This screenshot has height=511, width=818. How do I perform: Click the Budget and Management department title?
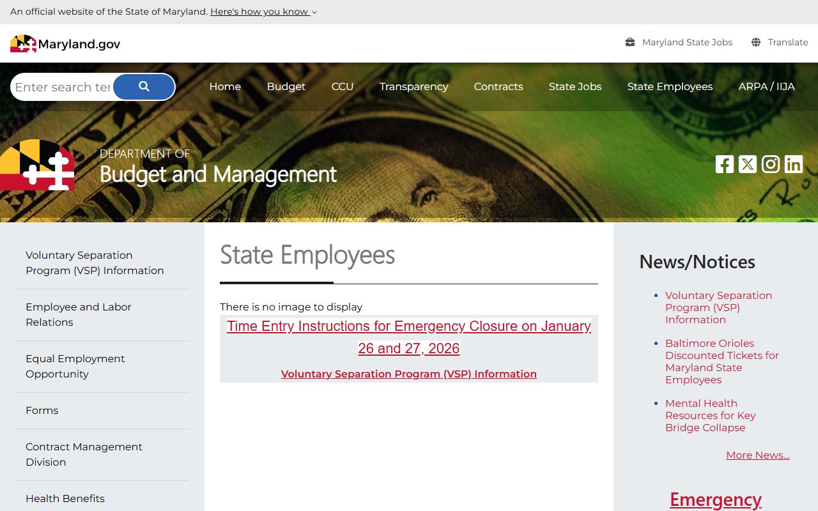point(218,174)
